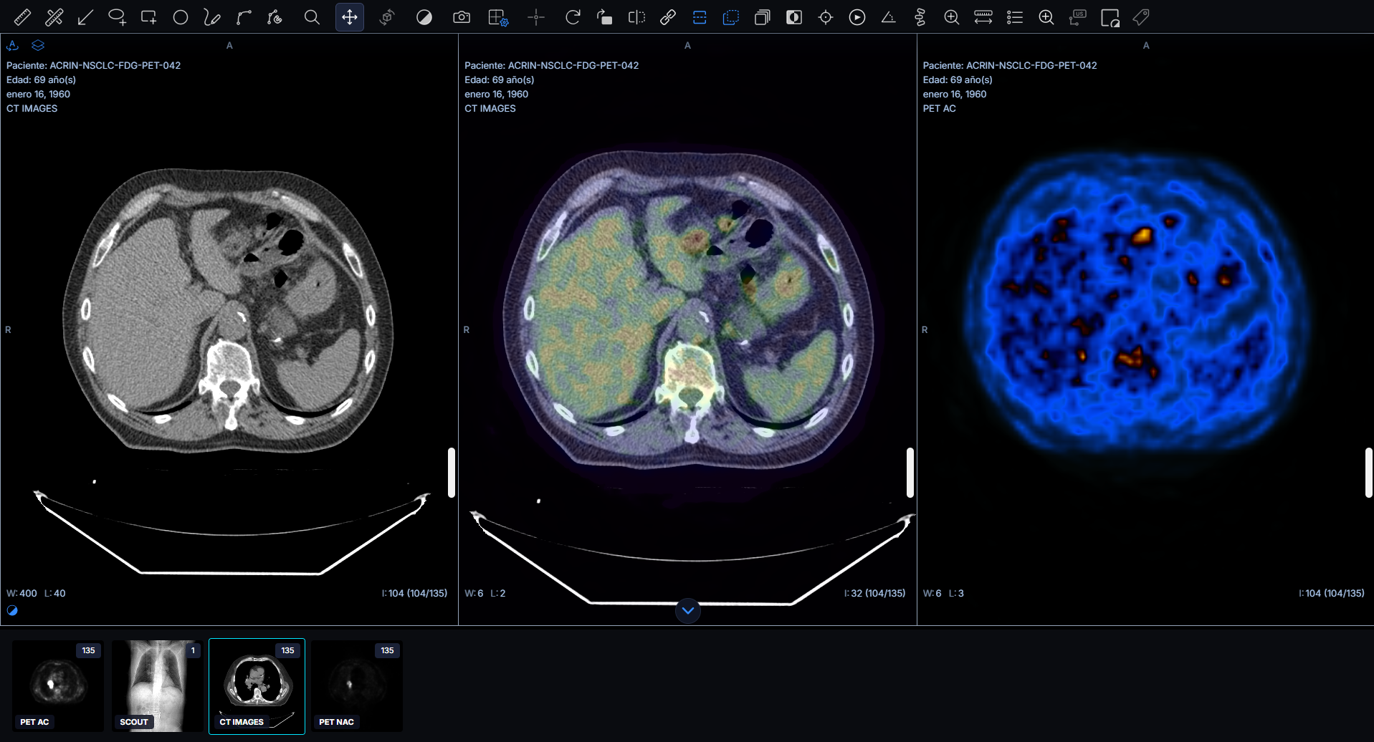The image size is (1374, 742).
Task: Select the Circle ROI tool
Action: 181,17
